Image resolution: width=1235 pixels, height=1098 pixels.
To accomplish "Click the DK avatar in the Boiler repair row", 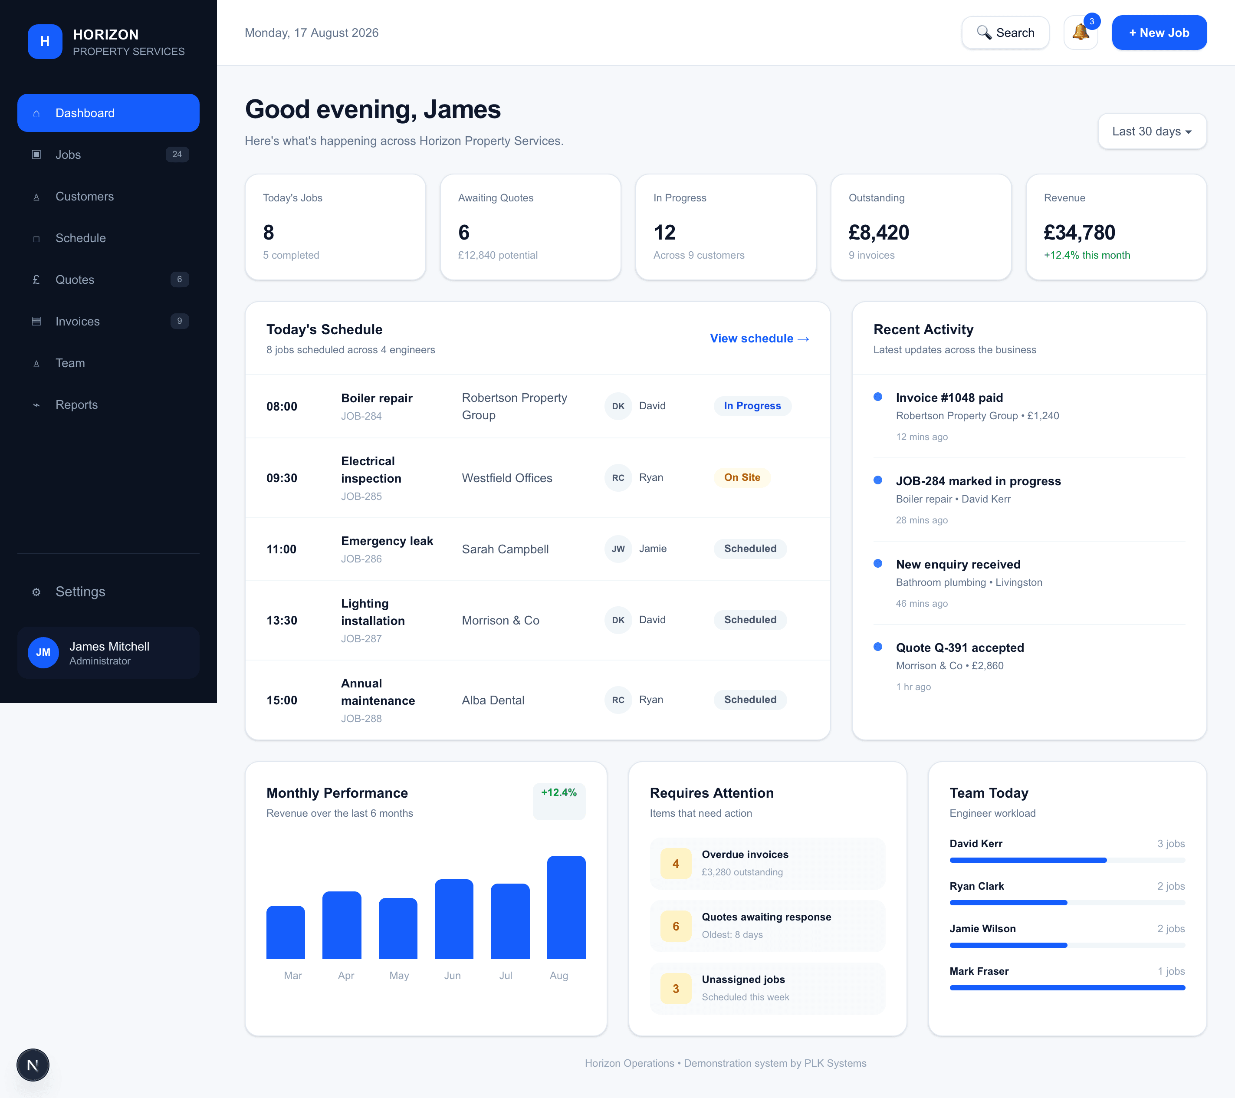I will click(x=618, y=405).
